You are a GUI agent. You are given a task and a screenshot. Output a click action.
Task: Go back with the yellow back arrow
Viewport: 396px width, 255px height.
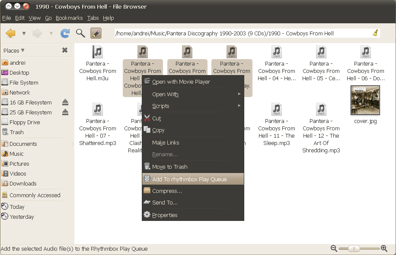(x=10, y=33)
